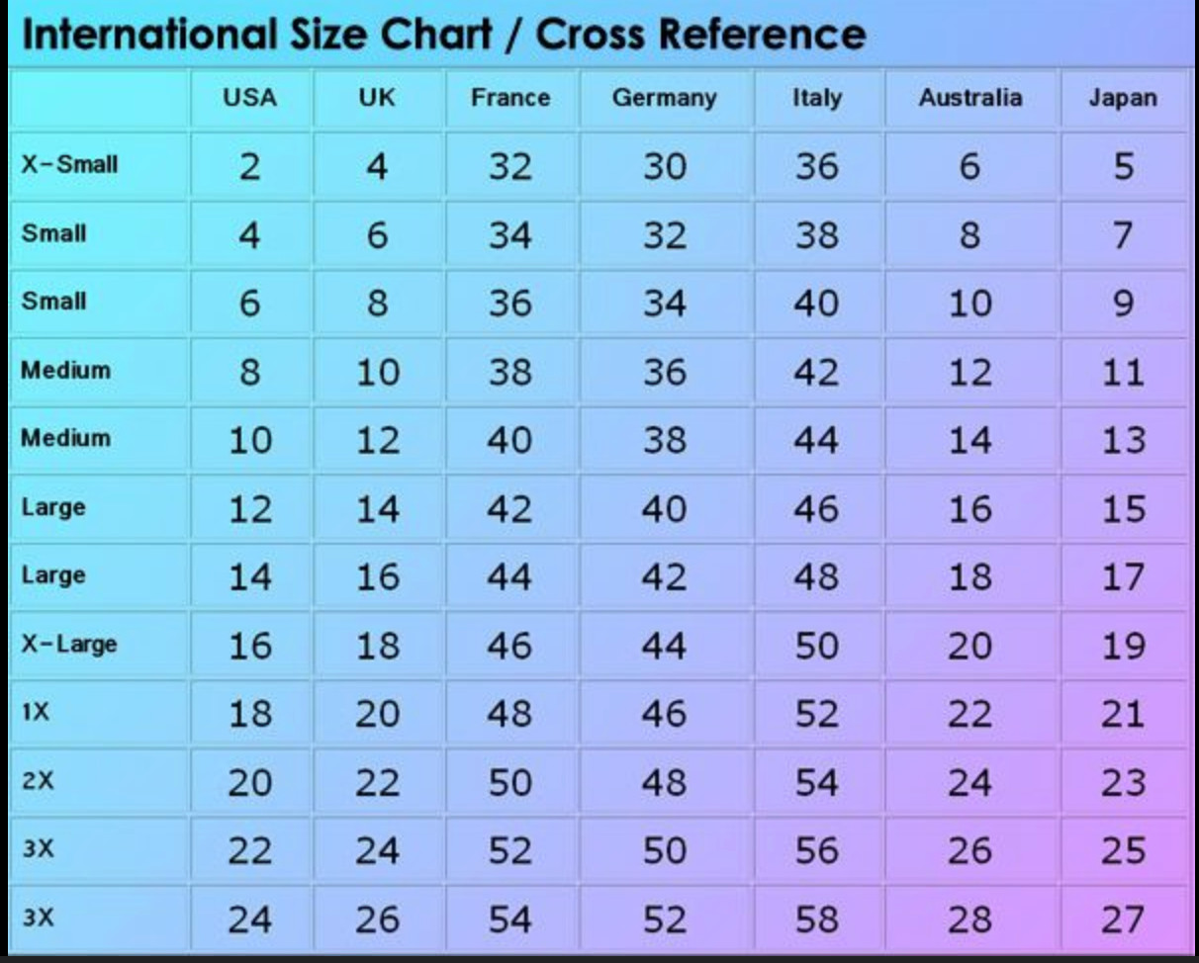Select the USA size 16 in X-Large row
Image resolution: width=1199 pixels, height=963 pixels.
pyautogui.click(x=249, y=646)
